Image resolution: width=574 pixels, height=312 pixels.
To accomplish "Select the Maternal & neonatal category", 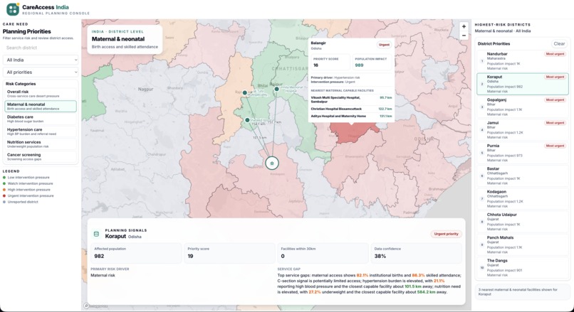I will 41,107.
